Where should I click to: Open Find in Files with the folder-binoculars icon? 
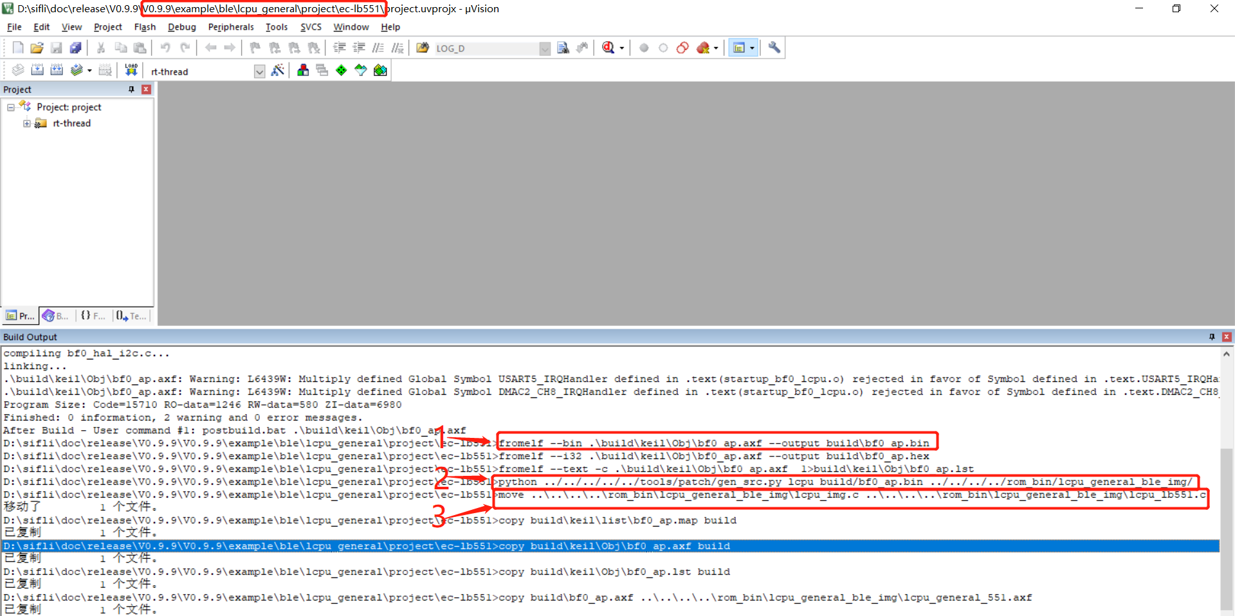point(423,48)
